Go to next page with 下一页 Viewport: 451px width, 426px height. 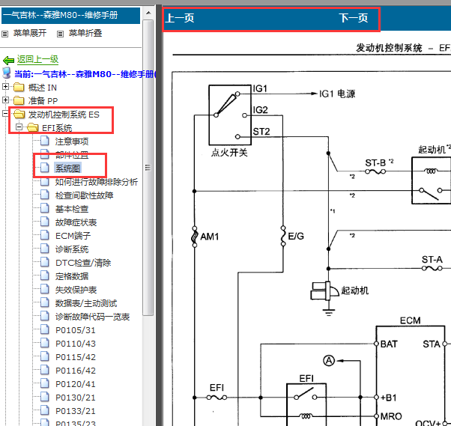(x=354, y=19)
